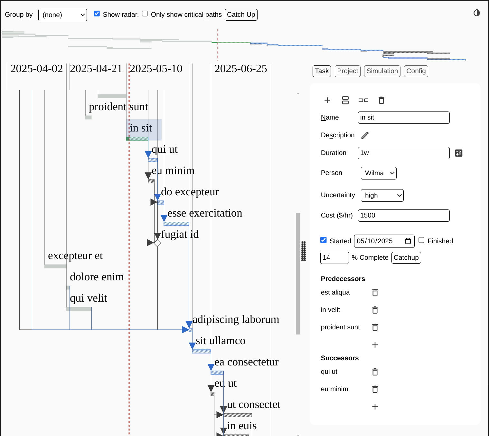The width and height of the screenshot is (489, 436).
Task: Uncheck the Started checkbox
Action: (x=324, y=240)
